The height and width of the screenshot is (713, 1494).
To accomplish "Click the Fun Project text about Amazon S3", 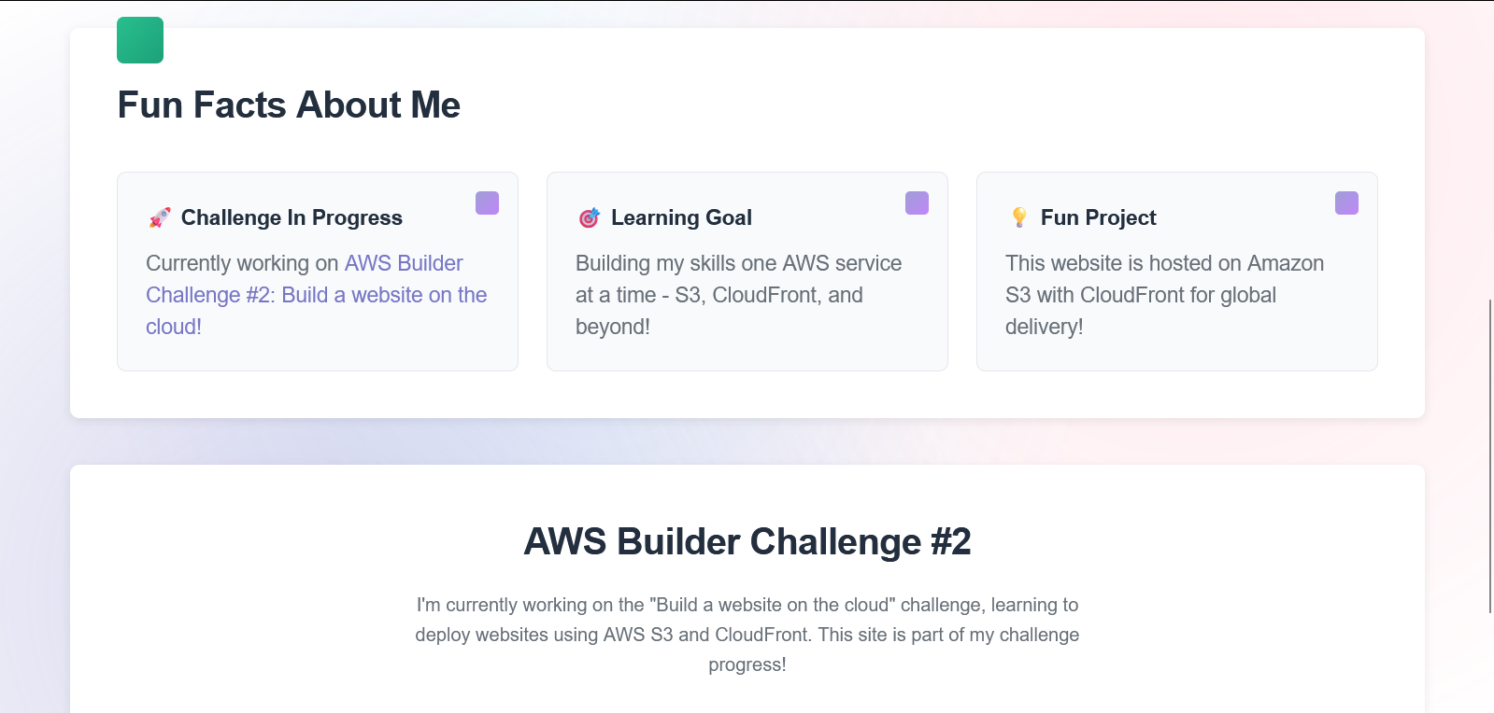I will [1164, 295].
